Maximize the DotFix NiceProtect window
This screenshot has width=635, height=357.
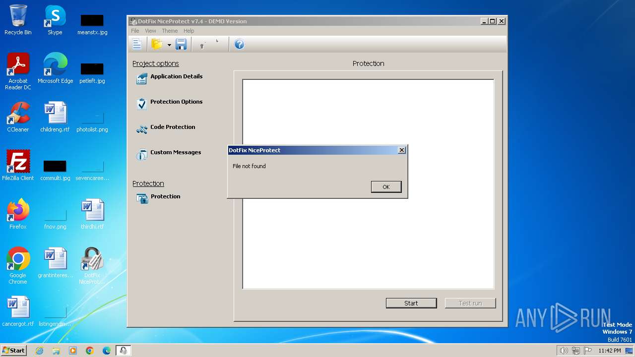click(x=492, y=21)
